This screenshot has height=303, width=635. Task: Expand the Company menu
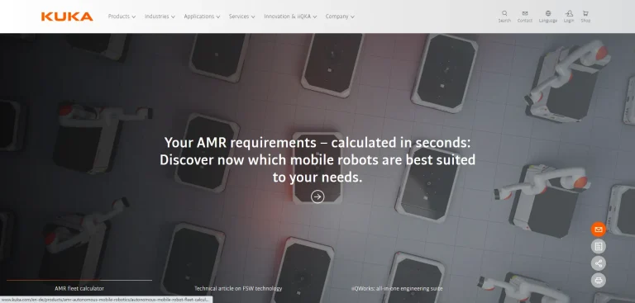[340, 17]
